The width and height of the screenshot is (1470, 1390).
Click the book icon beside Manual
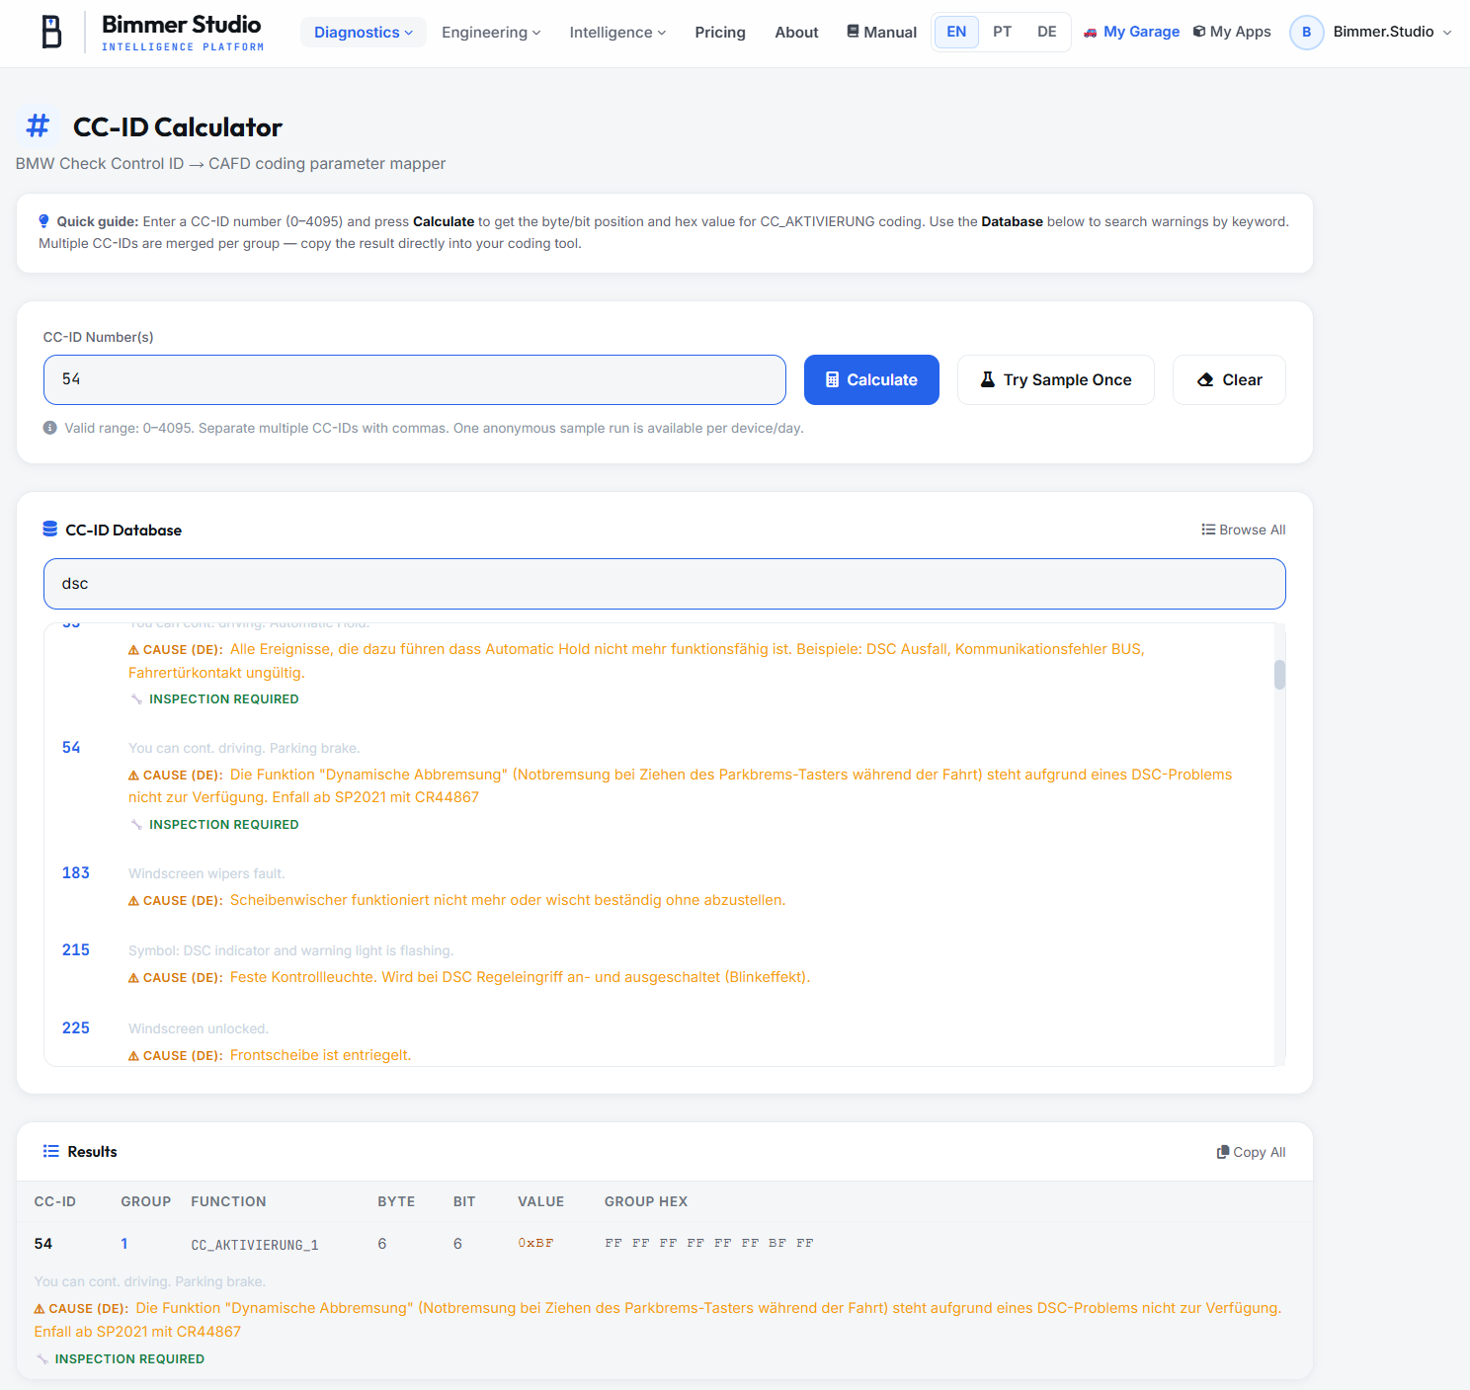(853, 32)
